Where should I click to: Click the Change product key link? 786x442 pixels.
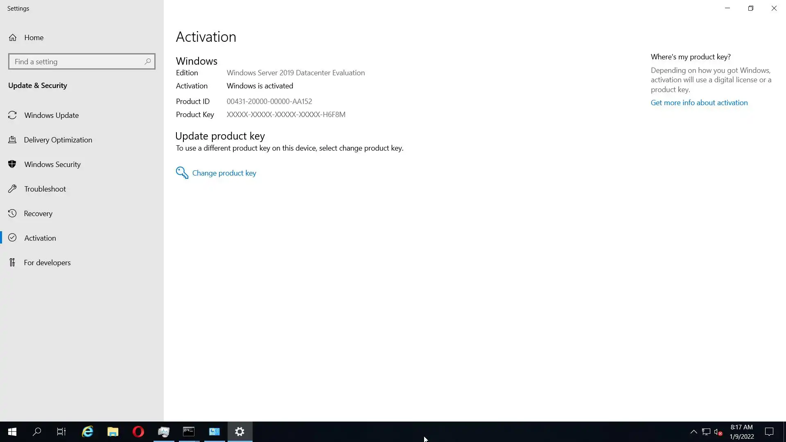click(x=224, y=173)
